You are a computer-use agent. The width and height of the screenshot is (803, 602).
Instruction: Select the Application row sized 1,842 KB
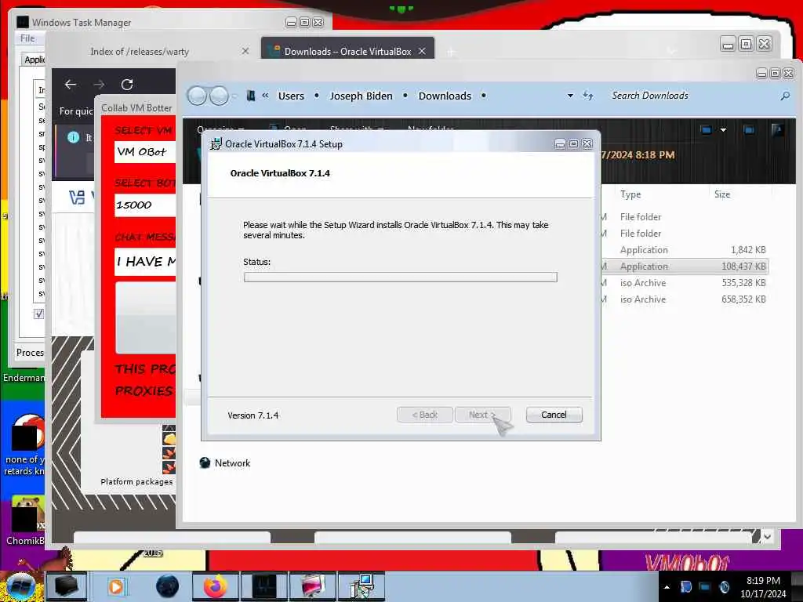[685, 250]
